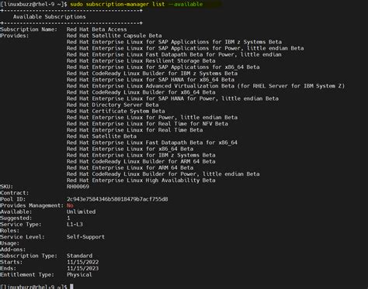
Task: Click the Physical entitlement type value
Action: pyautogui.click(x=79, y=274)
